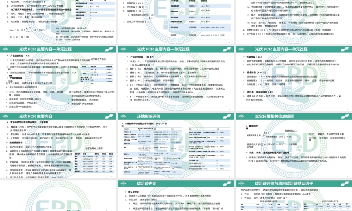Select the 产品使用阶段 (B1-B7) slide thumbnail
The width and height of the screenshot is (352, 211).
[x=176, y=78]
